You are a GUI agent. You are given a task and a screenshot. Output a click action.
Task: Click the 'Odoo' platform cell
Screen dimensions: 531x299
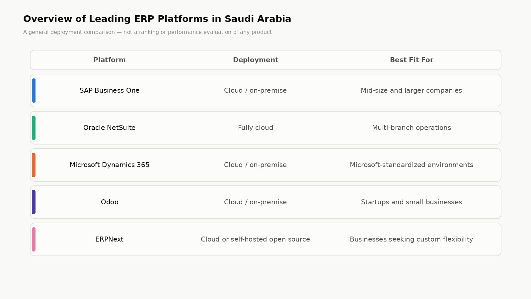[x=110, y=202]
